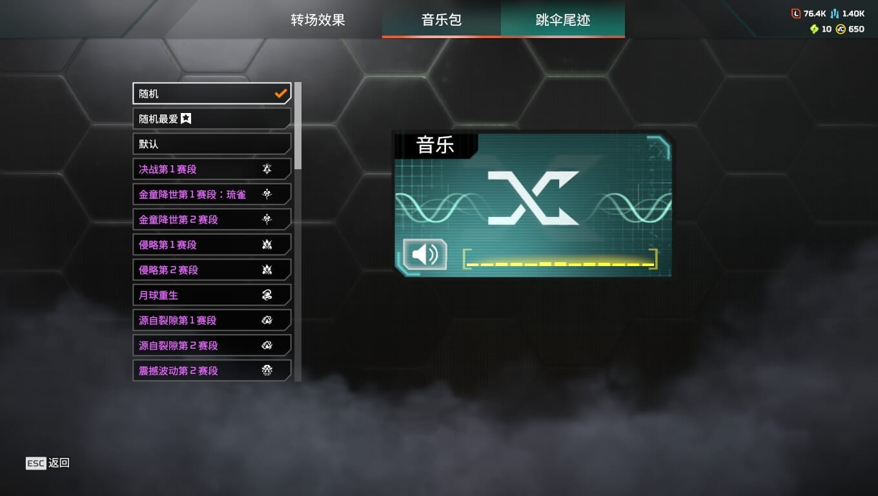
Task: Click the music list scrollbar thumb
Action: [x=298, y=126]
